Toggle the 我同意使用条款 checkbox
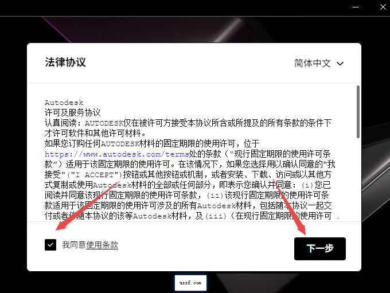This screenshot has height=293, width=390. point(50,245)
